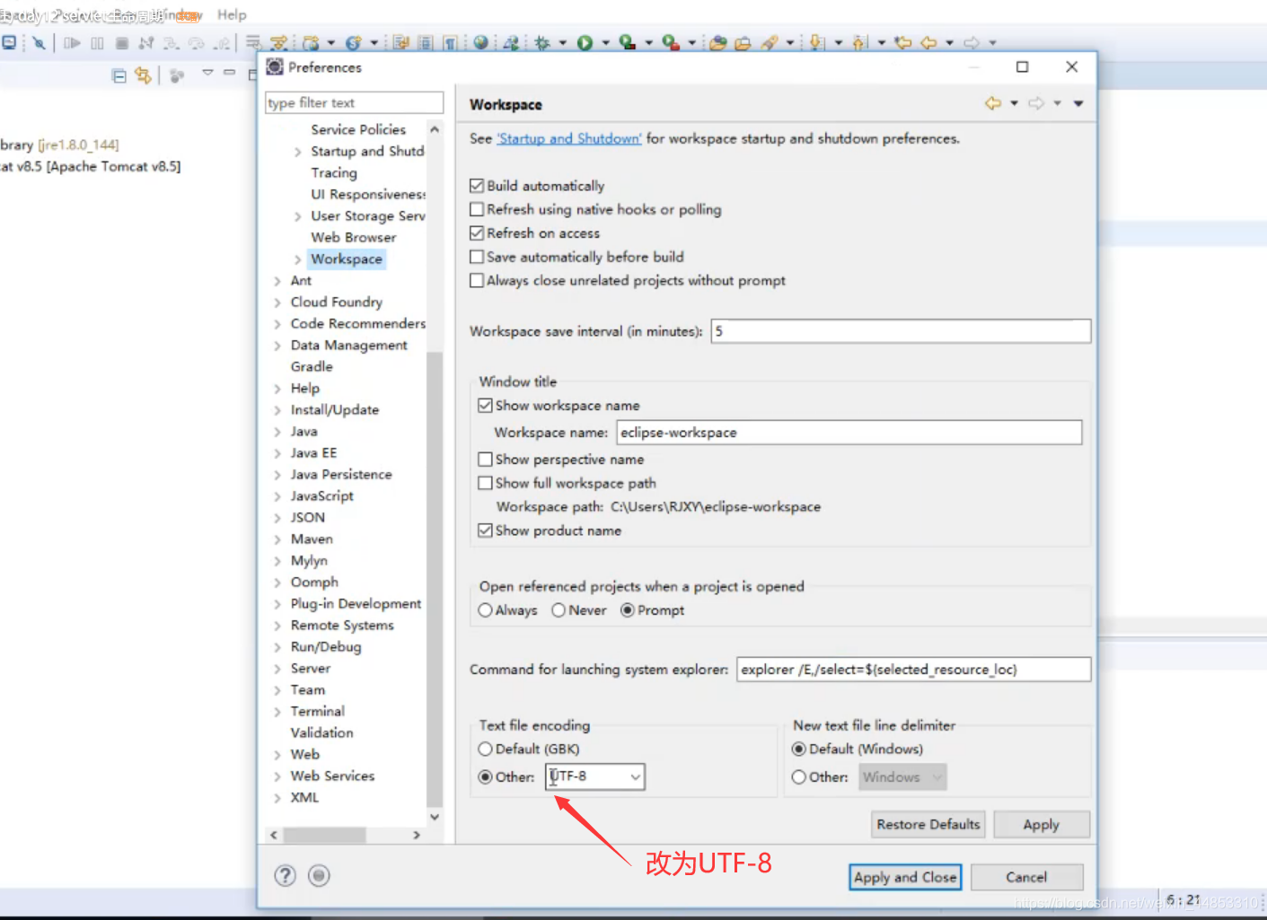Enable Show perspective name checkbox
Viewport: 1267px width, 920px height.
(486, 460)
